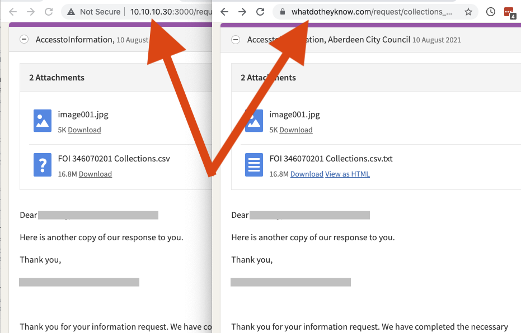Download FOI 346070201 Collections.csv.txt
This screenshot has width=521, height=333.
point(307,174)
